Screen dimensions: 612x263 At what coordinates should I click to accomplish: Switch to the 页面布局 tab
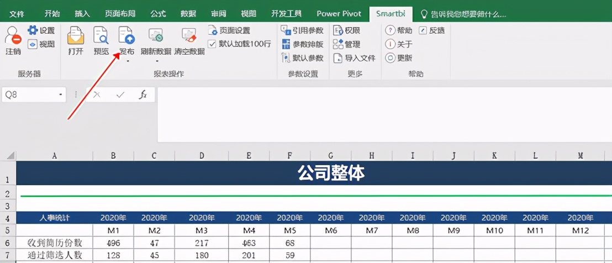[120, 14]
